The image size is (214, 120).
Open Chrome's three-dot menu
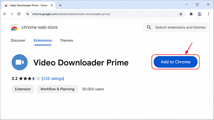point(208,14)
